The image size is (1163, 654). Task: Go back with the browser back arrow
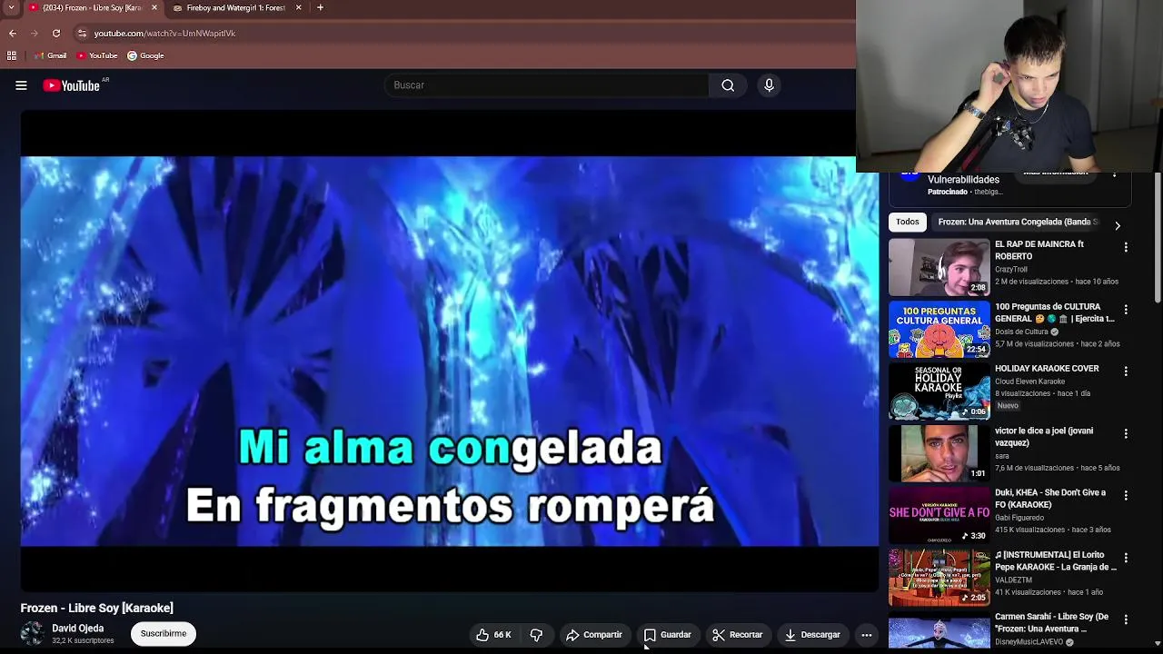[x=12, y=33]
